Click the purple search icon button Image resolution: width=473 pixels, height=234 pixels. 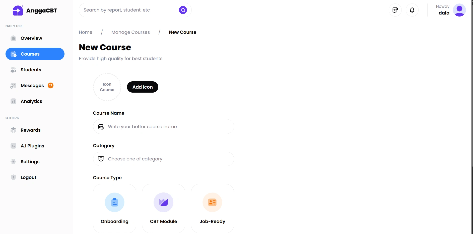coord(183,10)
